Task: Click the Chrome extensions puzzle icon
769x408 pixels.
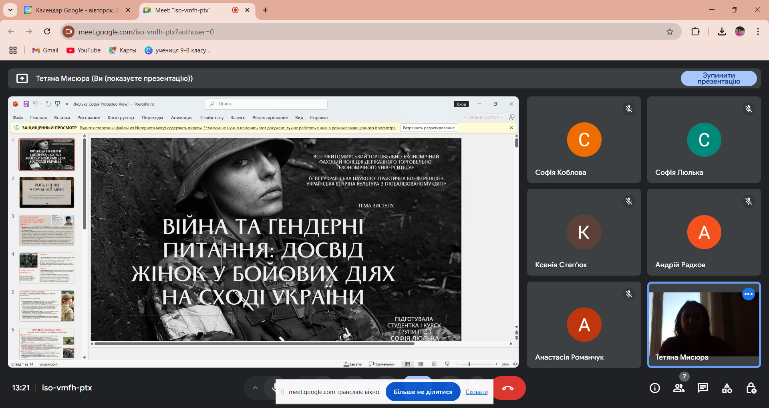Action: pos(695,32)
